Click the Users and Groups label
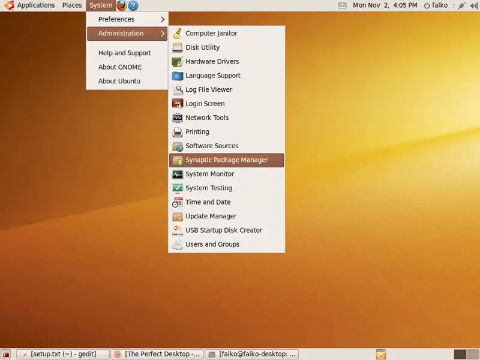 [212, 245]
